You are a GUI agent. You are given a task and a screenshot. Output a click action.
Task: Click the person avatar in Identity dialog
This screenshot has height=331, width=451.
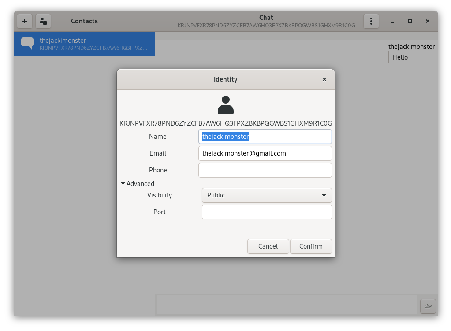click(x=226, y=105)
